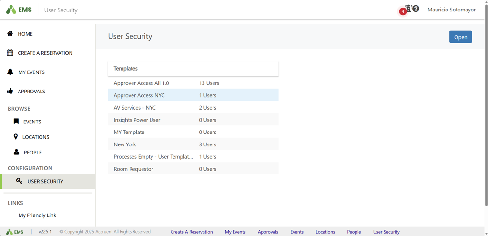488x236 pixels.
Task: Select the AV Services - NYC template row
Action: click(135, 108)
